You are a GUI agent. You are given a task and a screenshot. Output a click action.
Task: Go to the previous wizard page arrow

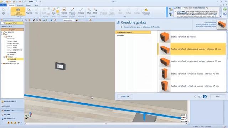coord(195,96)
